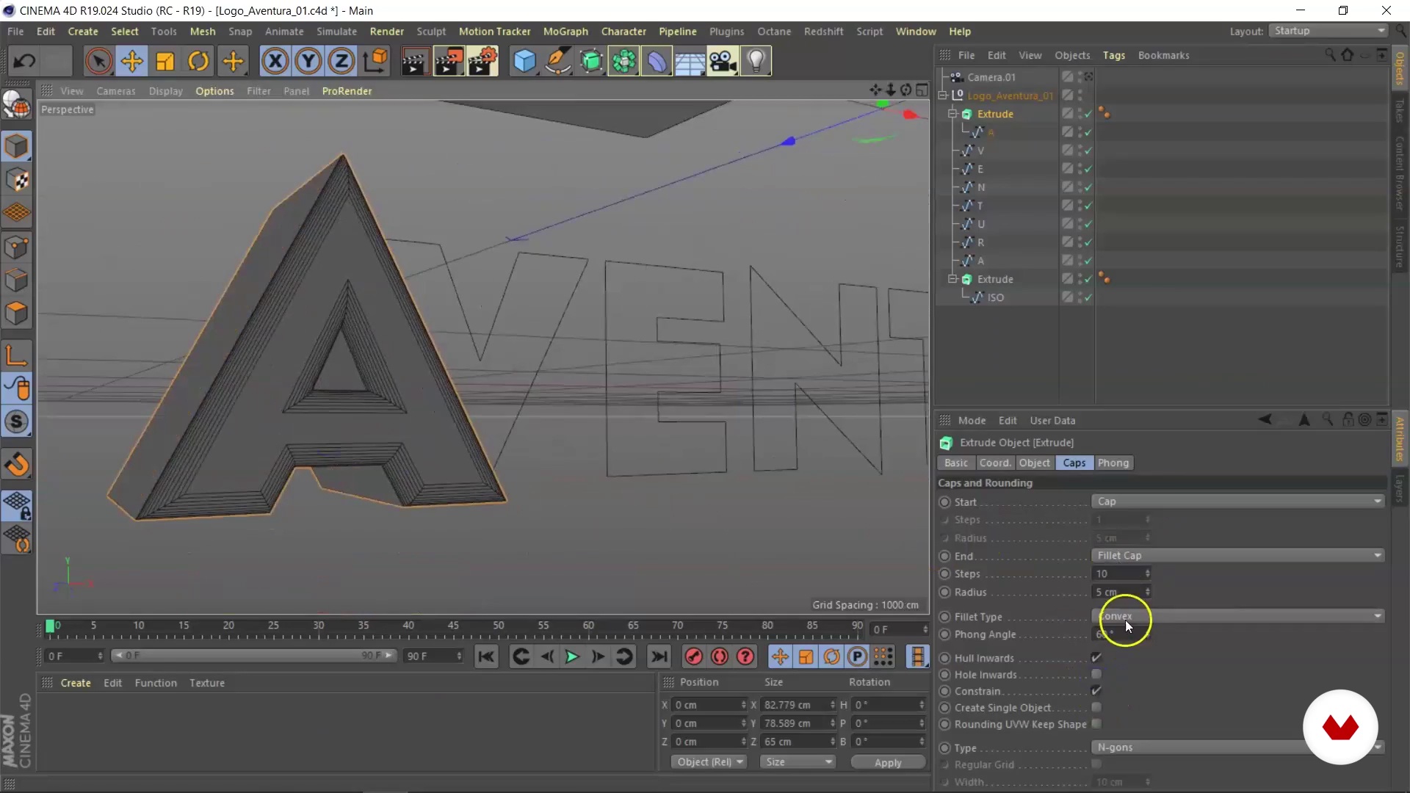Viewport: 1410px width, 793px height.
Task: Select the Live Selection tool
Action: point(98,61)
